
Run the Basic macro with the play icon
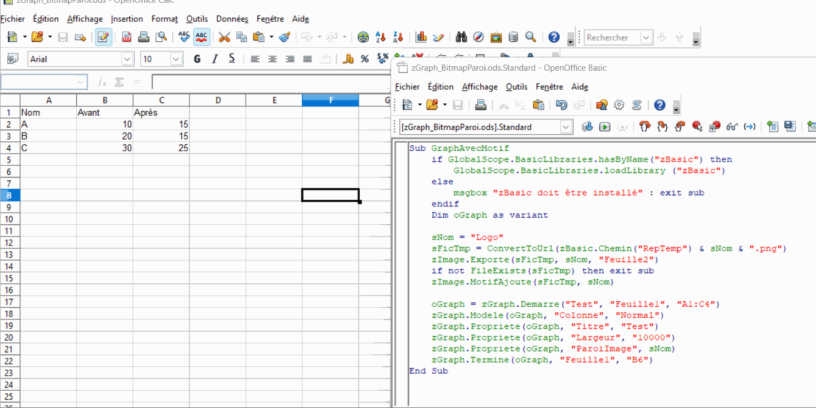click(604, 127)
